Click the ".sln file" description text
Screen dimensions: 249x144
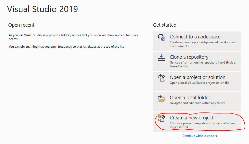coord(199,83)
